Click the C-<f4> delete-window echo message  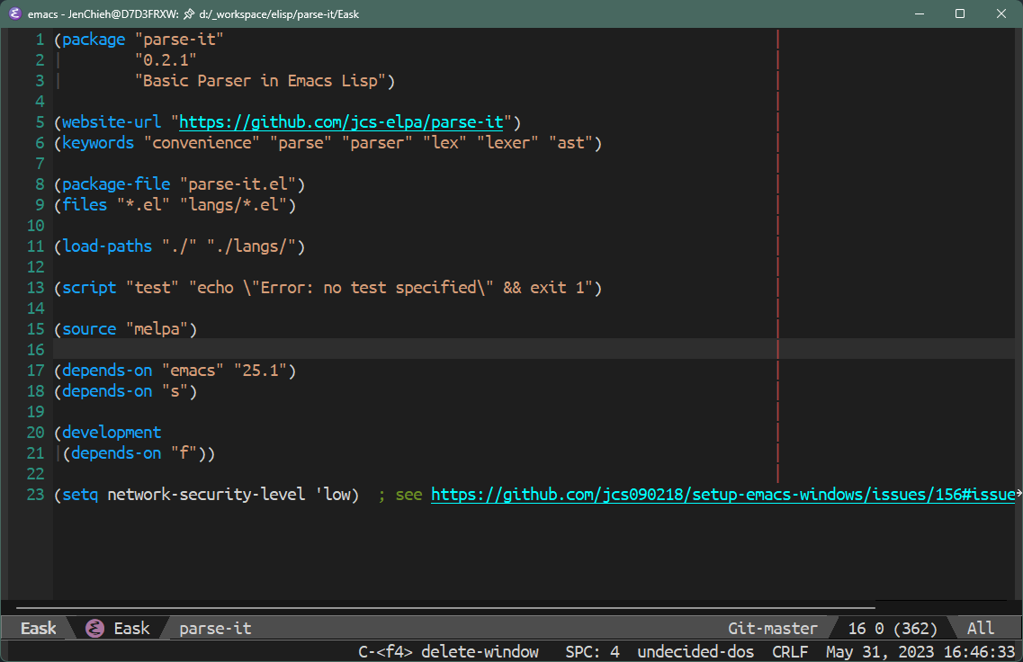pyautogui.click(x=449, y=651)
